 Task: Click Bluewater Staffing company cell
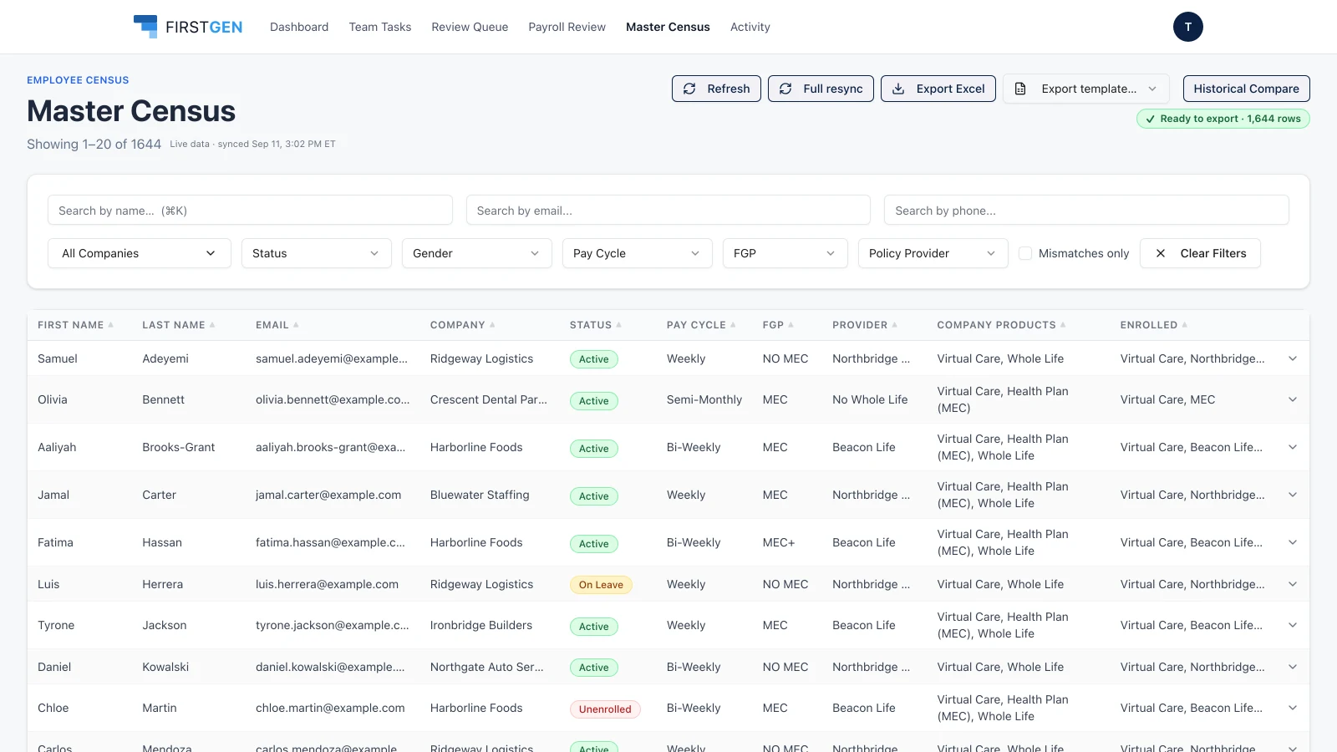click(x=480, y=495)
